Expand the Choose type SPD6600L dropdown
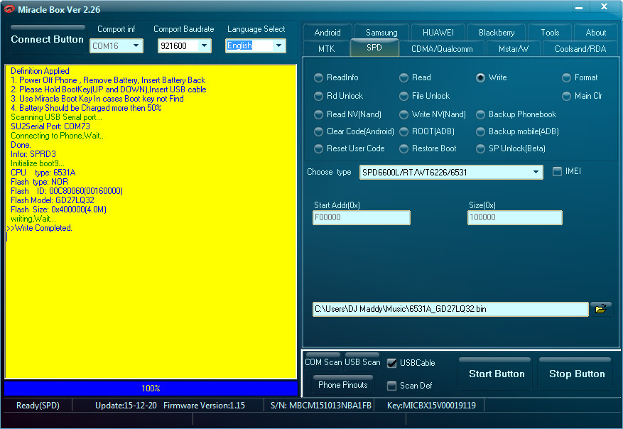623x429 pixels. 451,173
